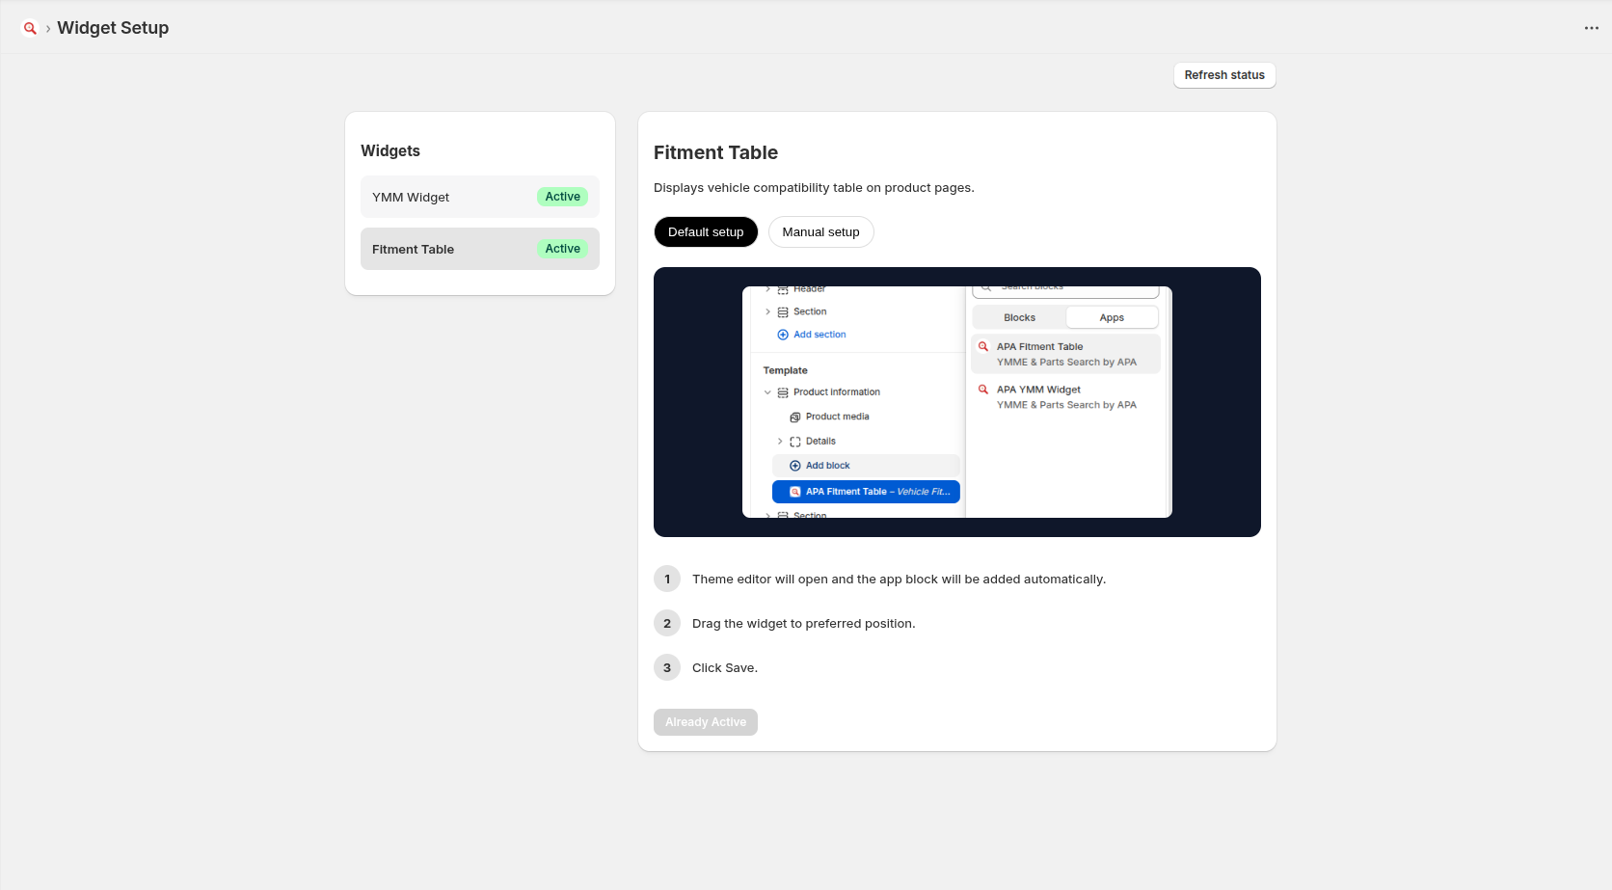Expand the Product information chevron in preview
This screenshot has height=890, width=1612.
pos(767,392)
